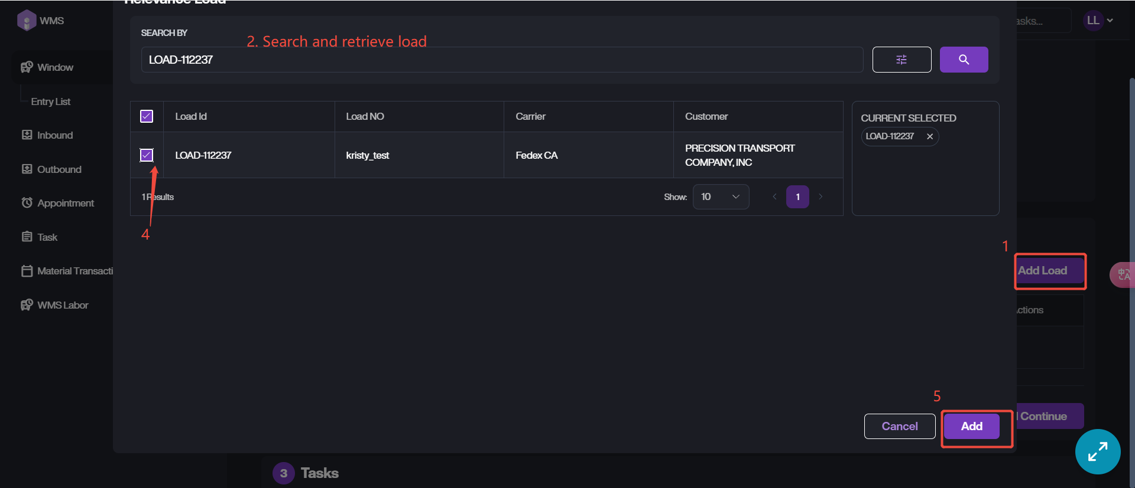Click the WMS Labor sidebar icon

pyautogui.click(x=27, y=305)
